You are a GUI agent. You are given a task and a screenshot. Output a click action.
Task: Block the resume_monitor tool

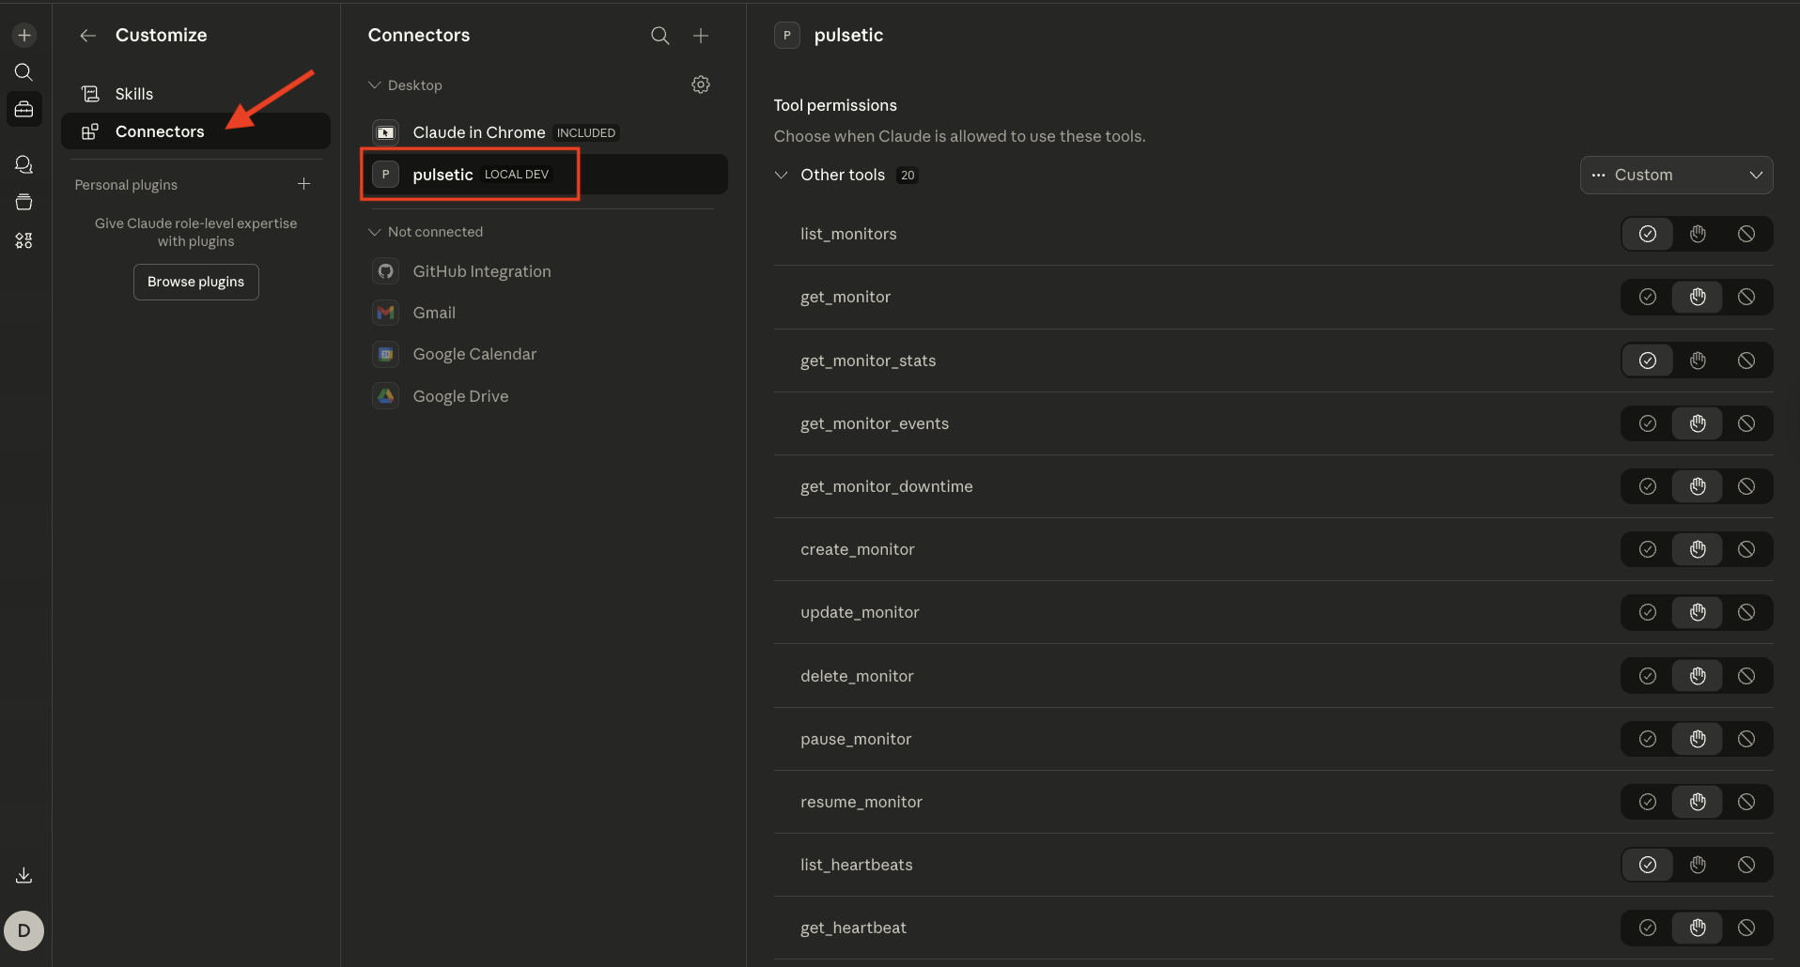(x=1746, y=802)
